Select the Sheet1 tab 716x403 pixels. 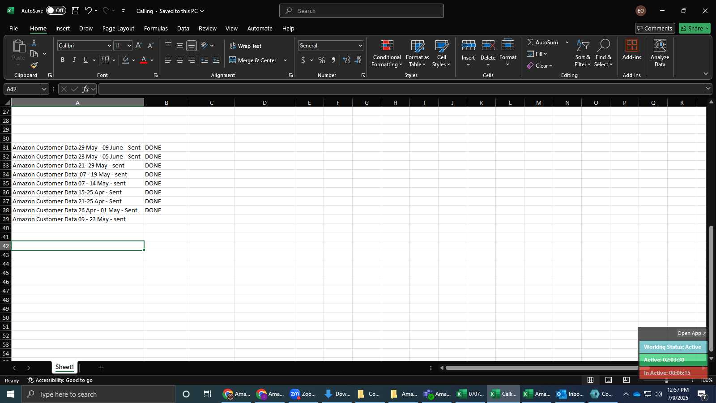pos(64,367)
